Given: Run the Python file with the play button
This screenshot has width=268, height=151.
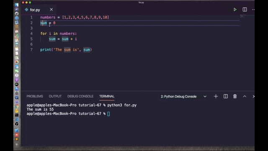Looking at the screenshot, I should pyautogui.click(x=235, y=10).
